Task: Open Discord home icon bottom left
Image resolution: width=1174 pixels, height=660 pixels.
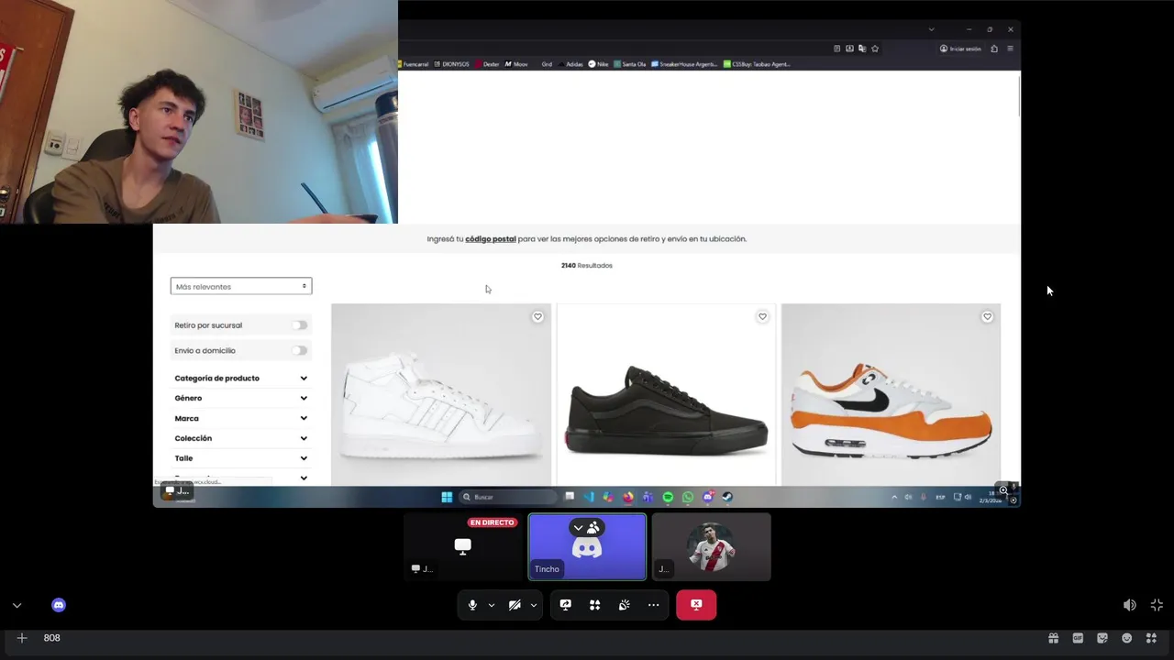Action: [x=59, y=605]
